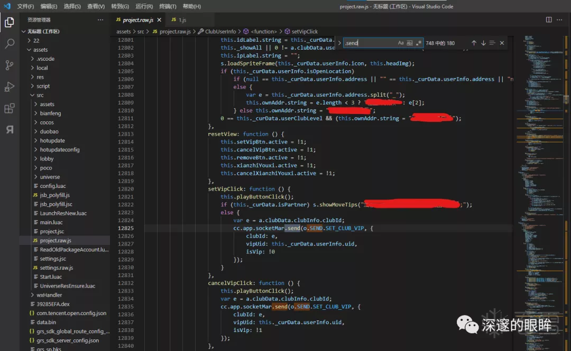The width and height of the screenshot is (571, 351).
Task: Open the editor more actions menu
Action: click(x=559, y=20)
